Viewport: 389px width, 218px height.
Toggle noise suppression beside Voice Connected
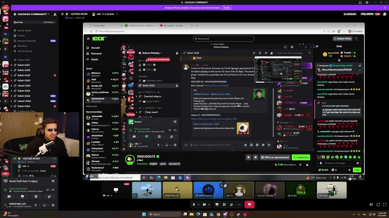coord(47,190)
